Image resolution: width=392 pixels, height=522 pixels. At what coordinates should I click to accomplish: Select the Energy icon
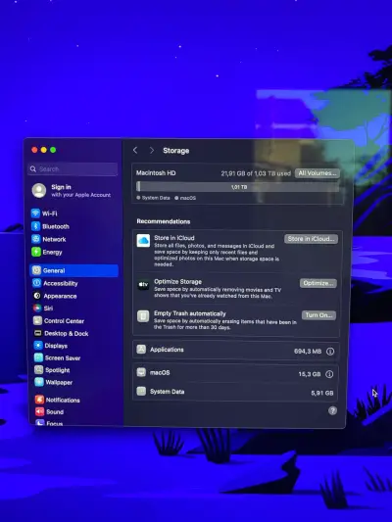[36, 252]
